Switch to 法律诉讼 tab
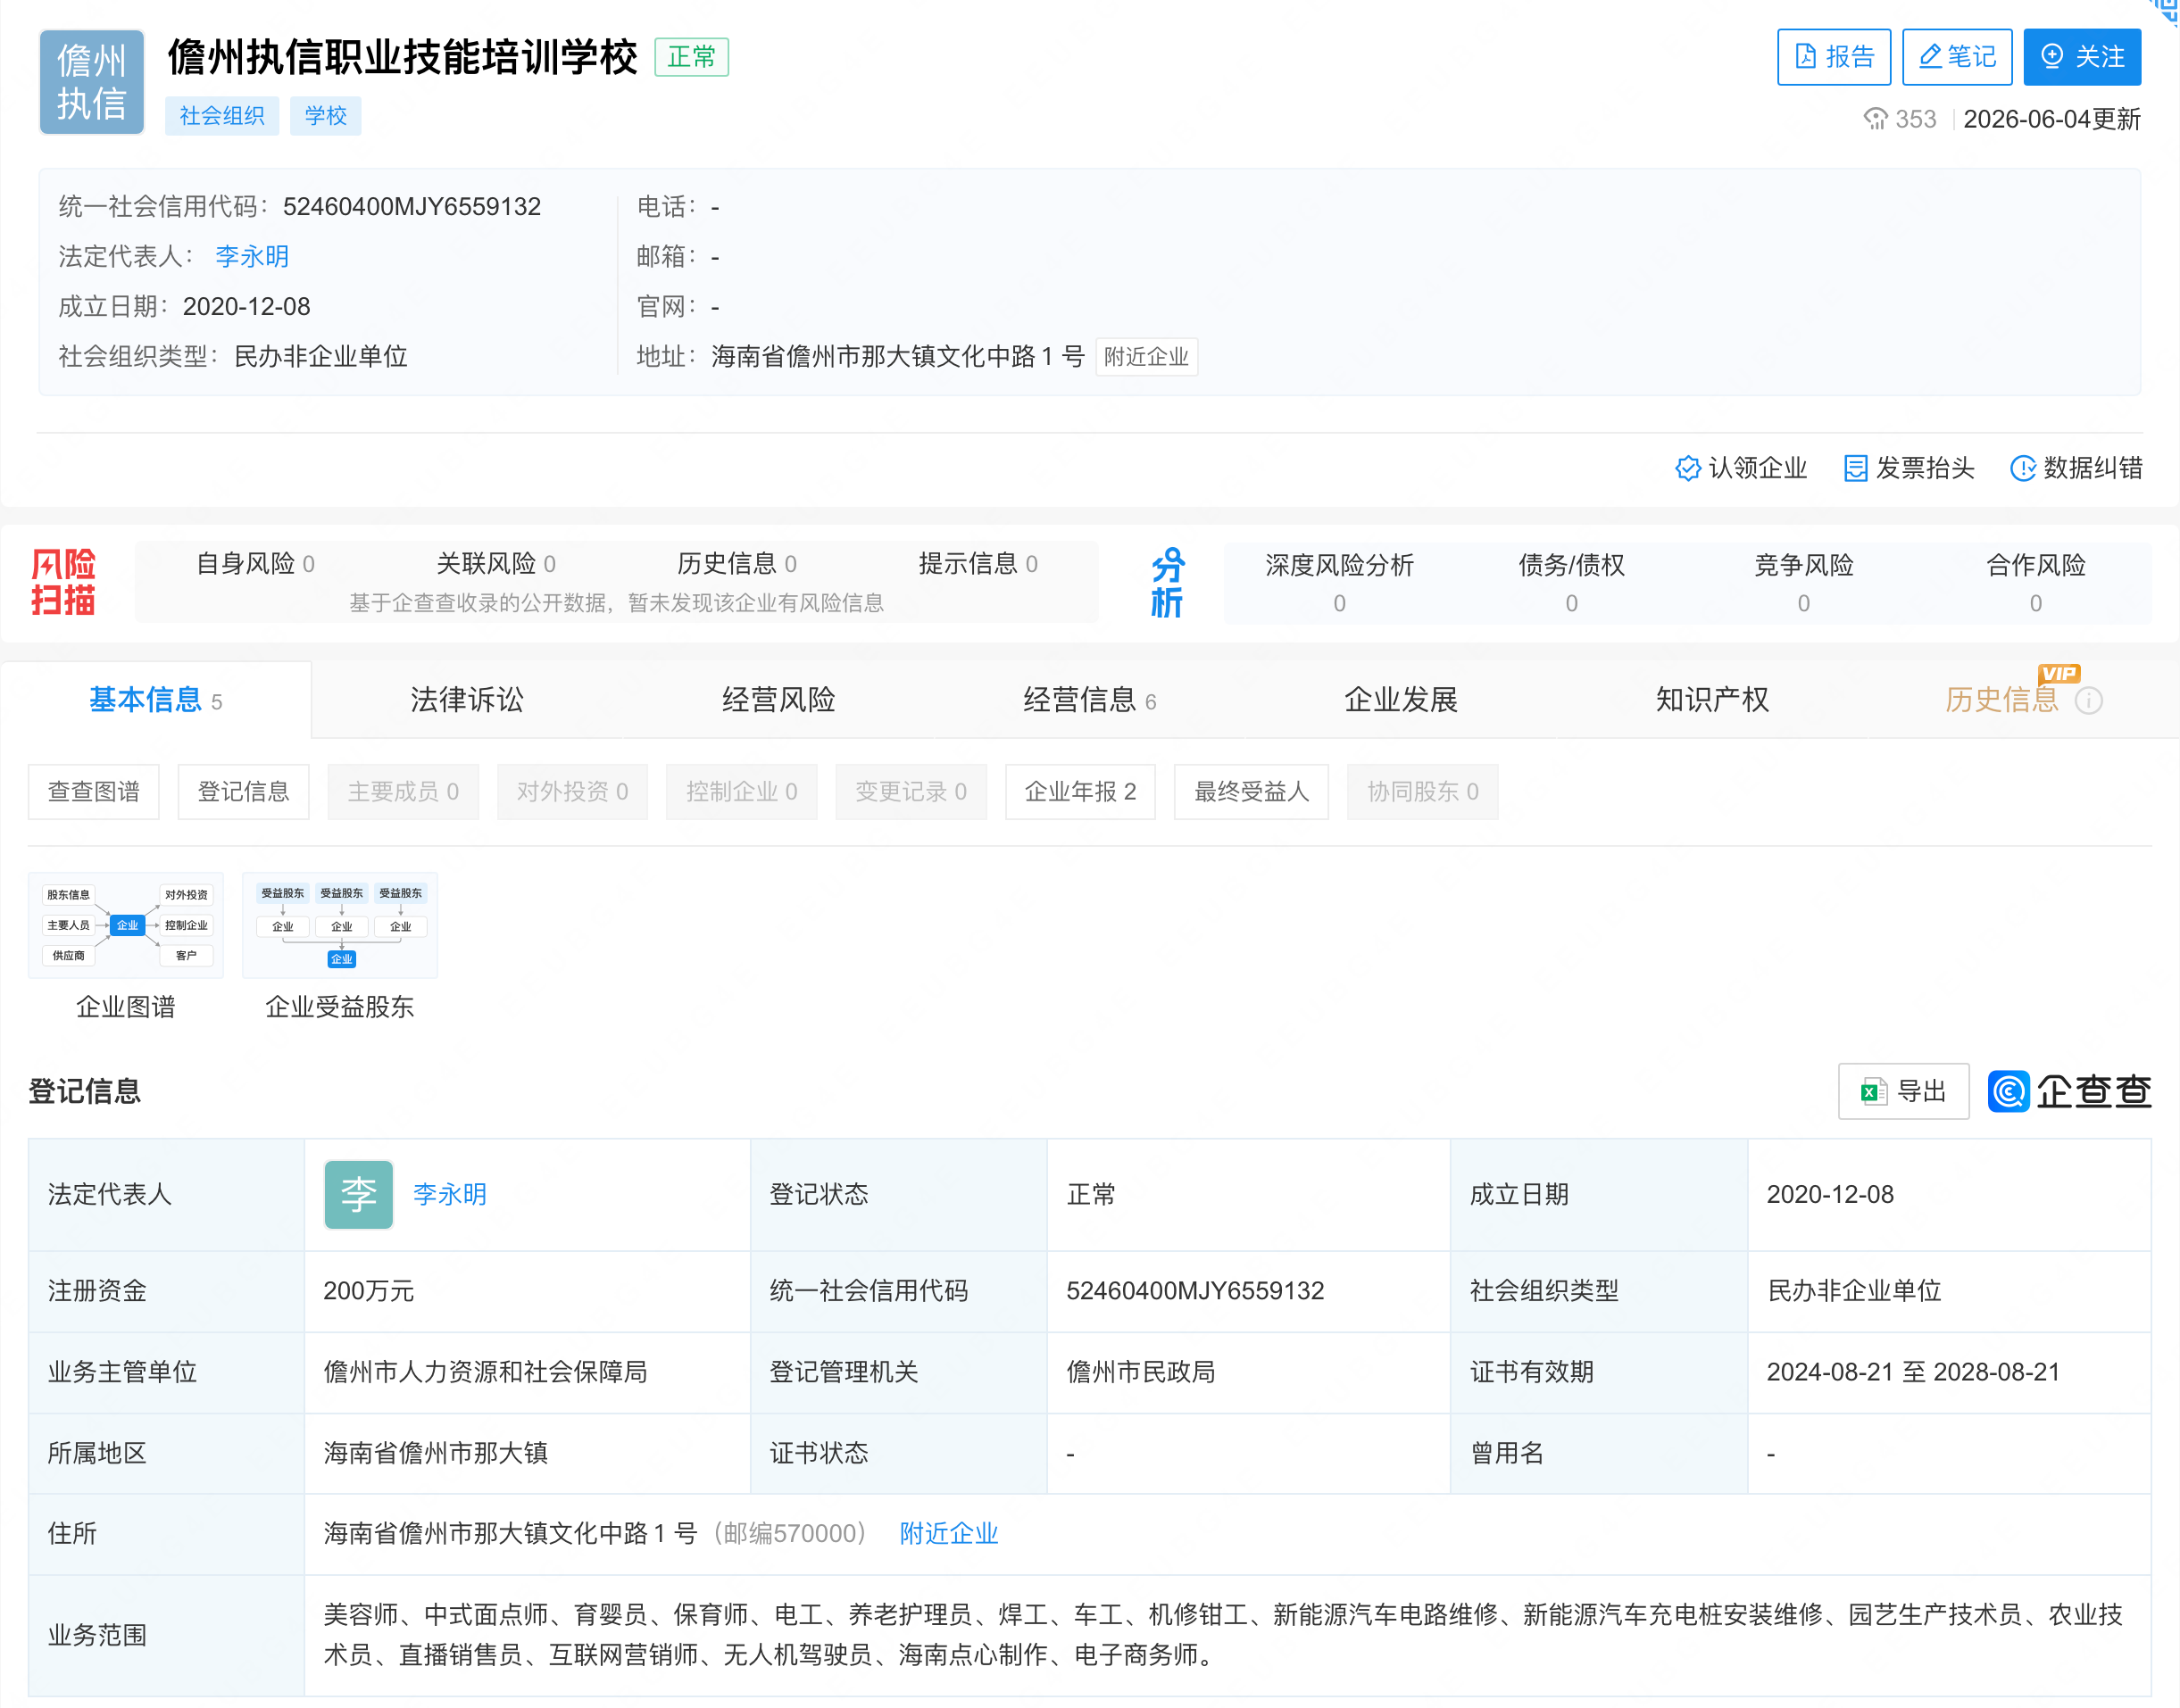Viewport: 2180px width, 1708px height. pos(466,700)
